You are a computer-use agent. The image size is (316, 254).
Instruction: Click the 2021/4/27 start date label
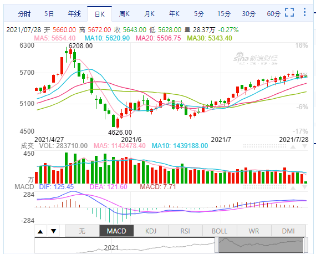point(49,140)
